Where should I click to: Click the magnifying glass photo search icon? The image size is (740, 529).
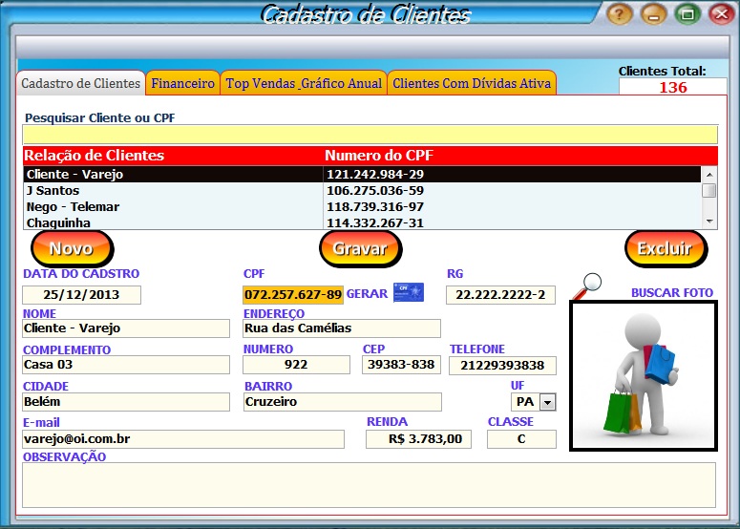(586, 286)
